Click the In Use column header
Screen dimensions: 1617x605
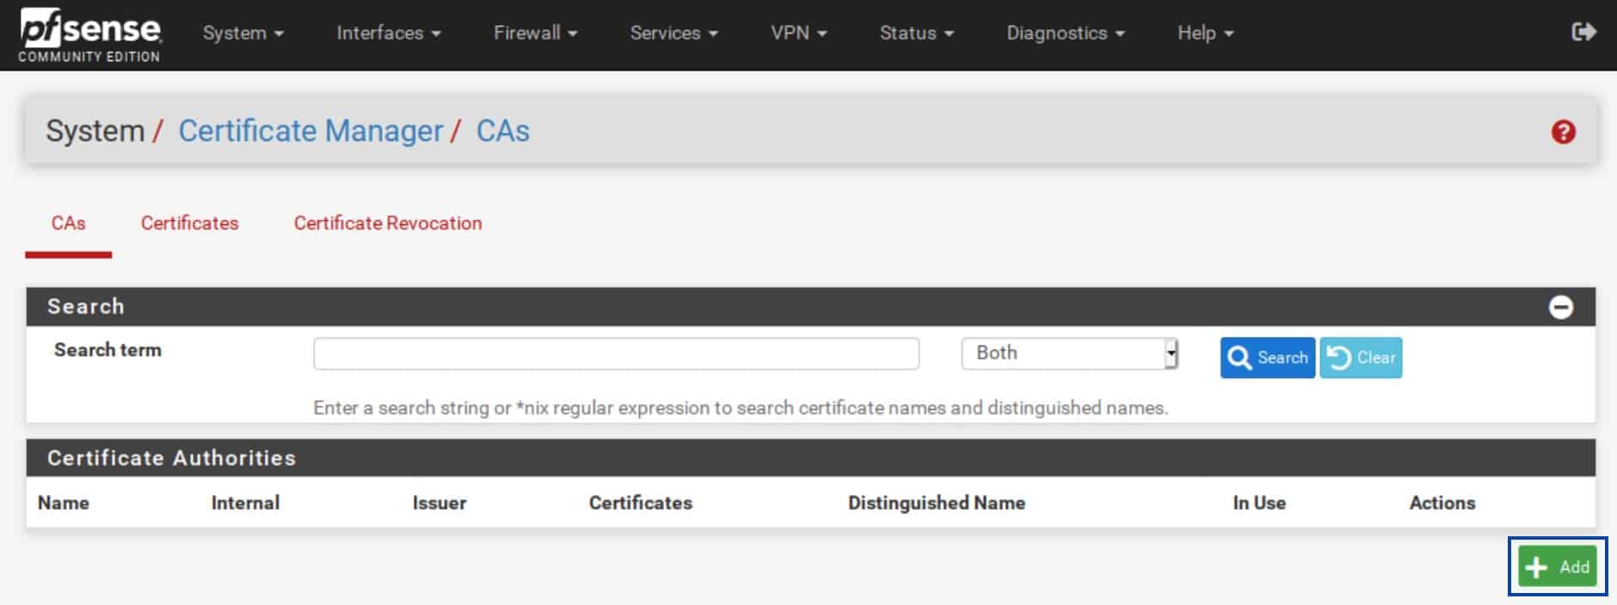(1259, 503)
